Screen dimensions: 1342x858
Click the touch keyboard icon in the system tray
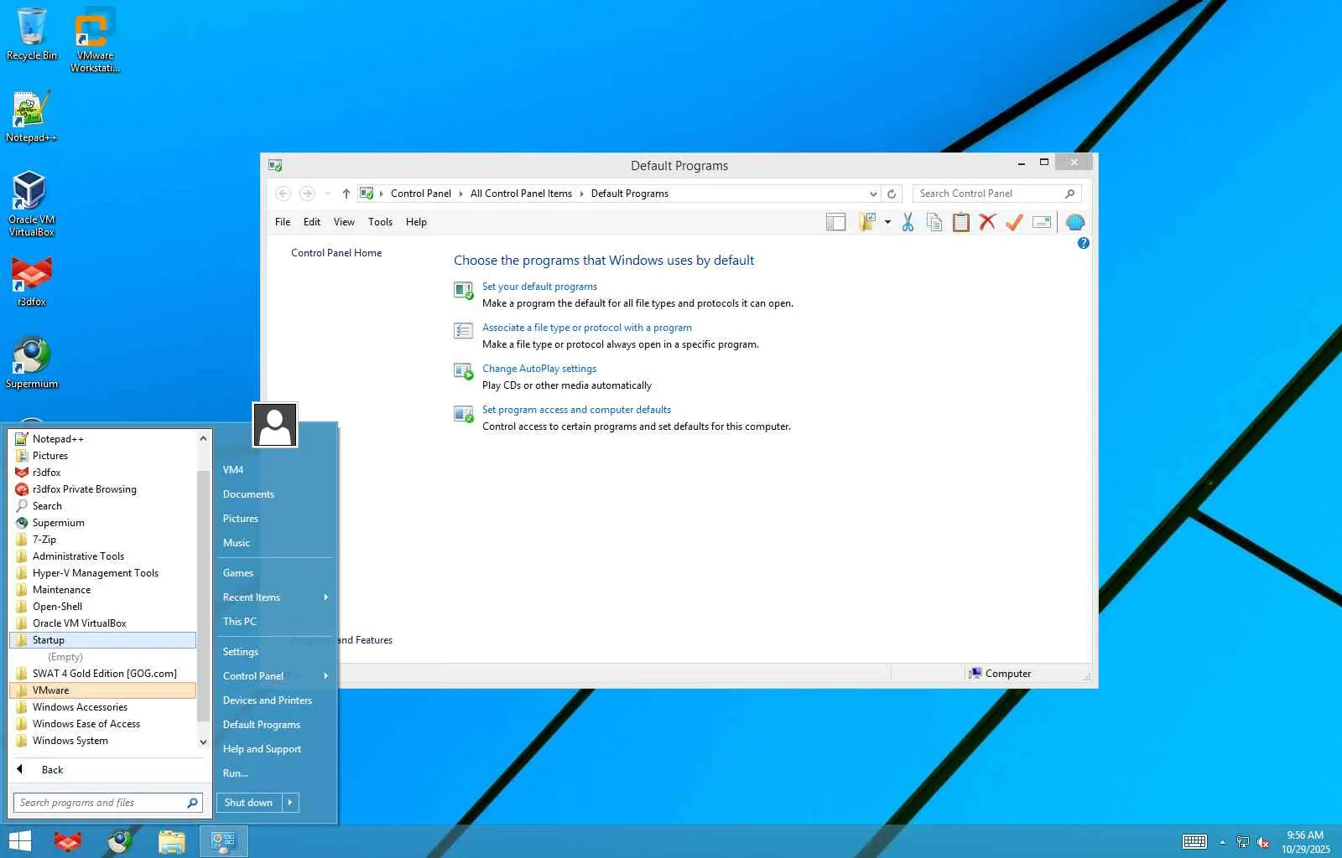(1194, 842)
